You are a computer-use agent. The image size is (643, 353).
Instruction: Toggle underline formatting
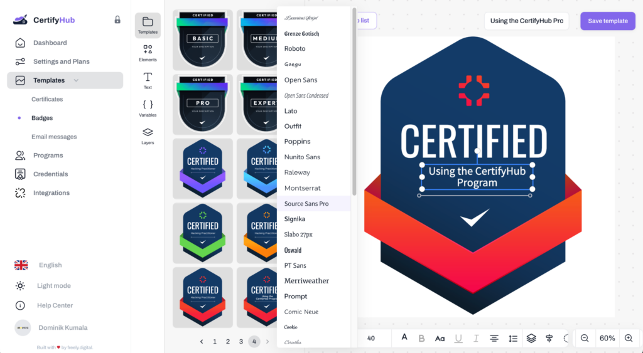[458, 338]
